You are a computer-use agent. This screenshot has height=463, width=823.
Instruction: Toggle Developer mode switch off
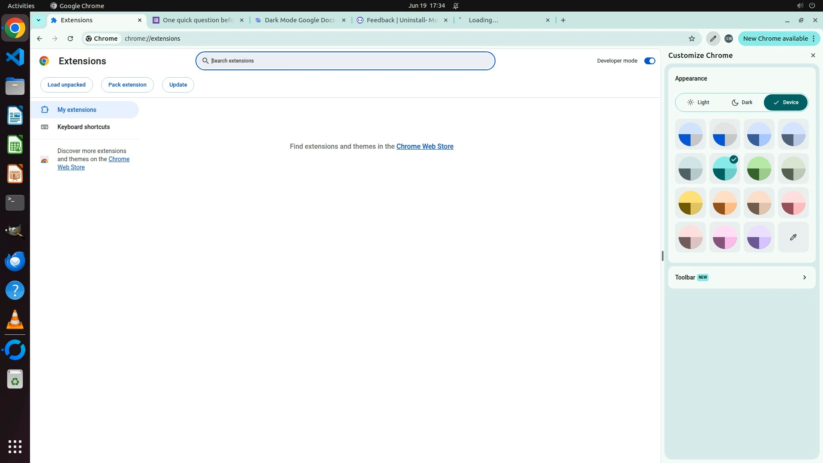pos(649,61)
